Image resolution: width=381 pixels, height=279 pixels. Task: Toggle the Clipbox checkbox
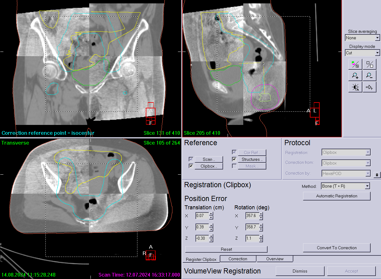[191, 166]
